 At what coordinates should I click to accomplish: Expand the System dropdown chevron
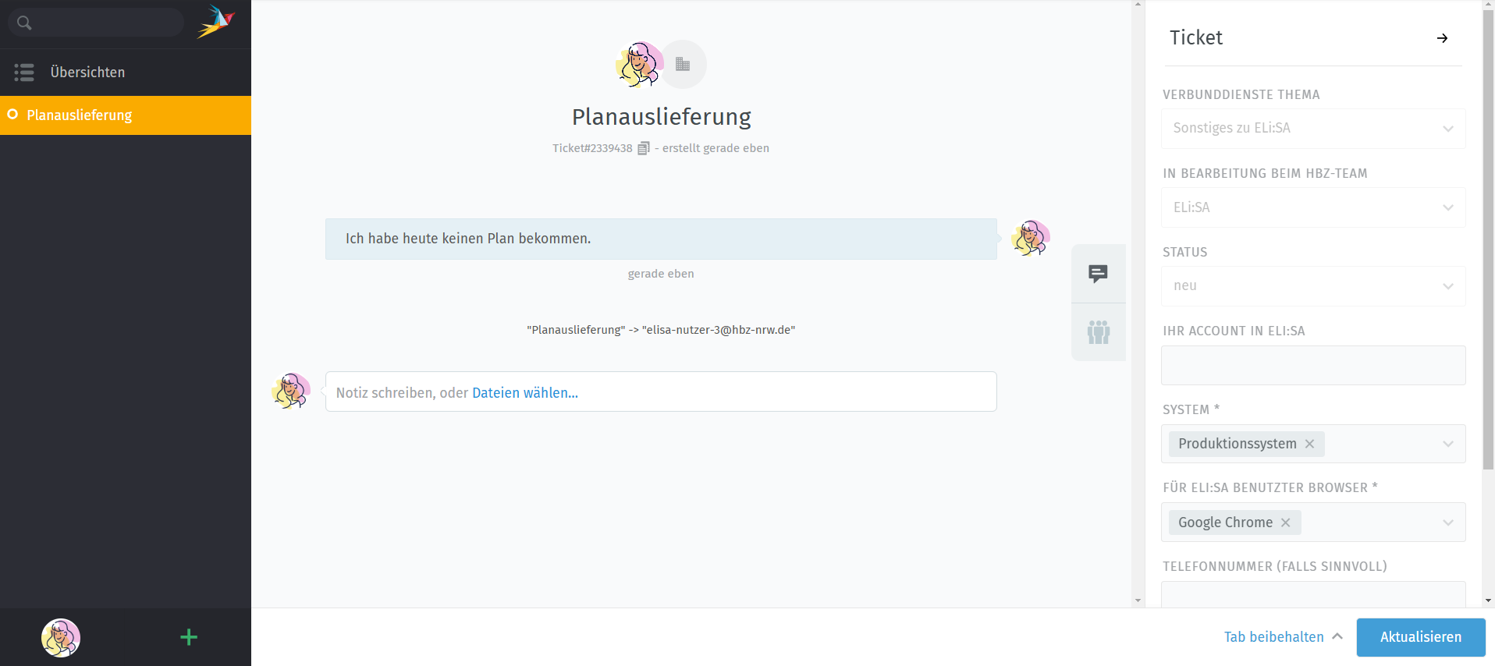1447,444
